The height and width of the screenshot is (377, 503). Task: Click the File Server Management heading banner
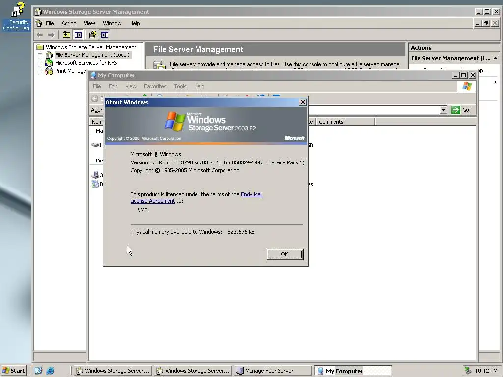tap(276, 50)
